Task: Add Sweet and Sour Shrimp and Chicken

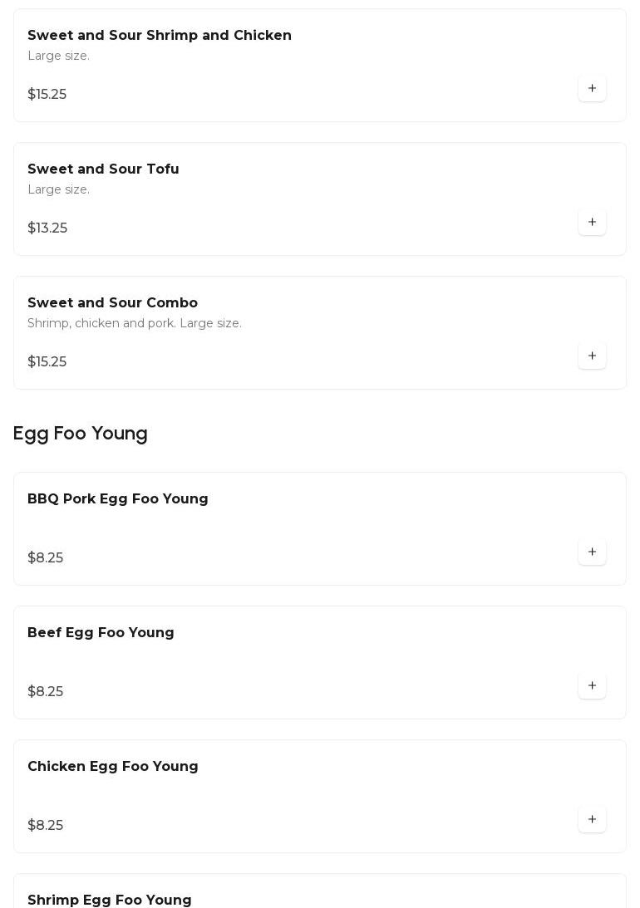Action: pos(592,89)
